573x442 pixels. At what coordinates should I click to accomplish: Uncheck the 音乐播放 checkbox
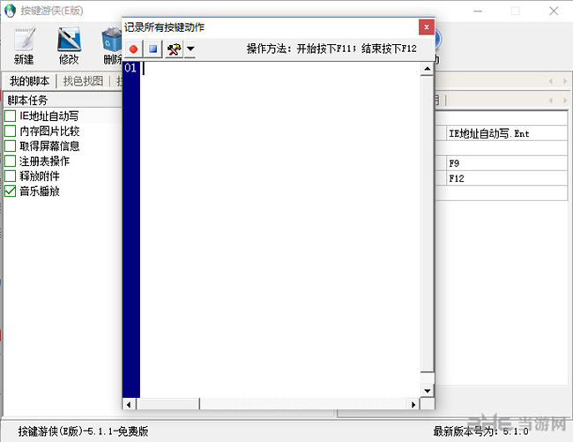[x=10, y=191]
